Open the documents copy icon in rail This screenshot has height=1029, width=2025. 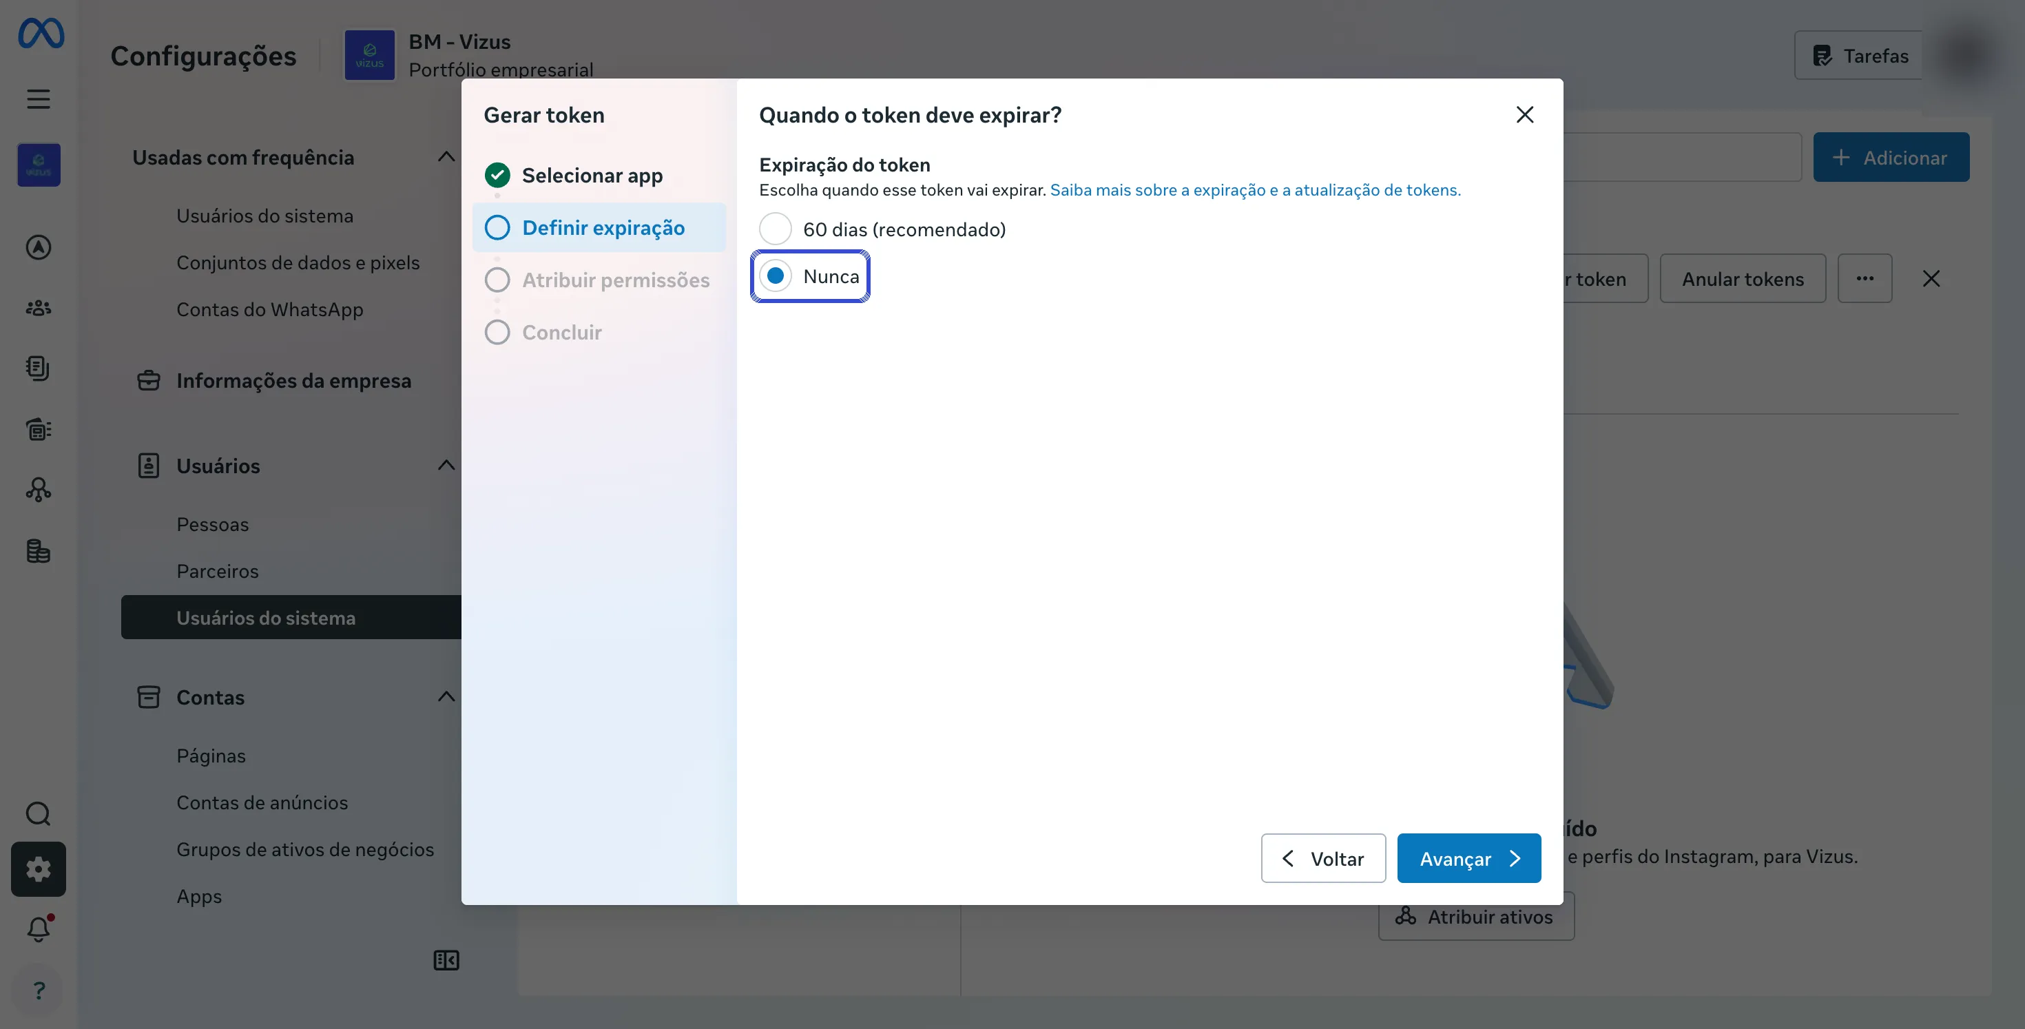coord(39,368)
